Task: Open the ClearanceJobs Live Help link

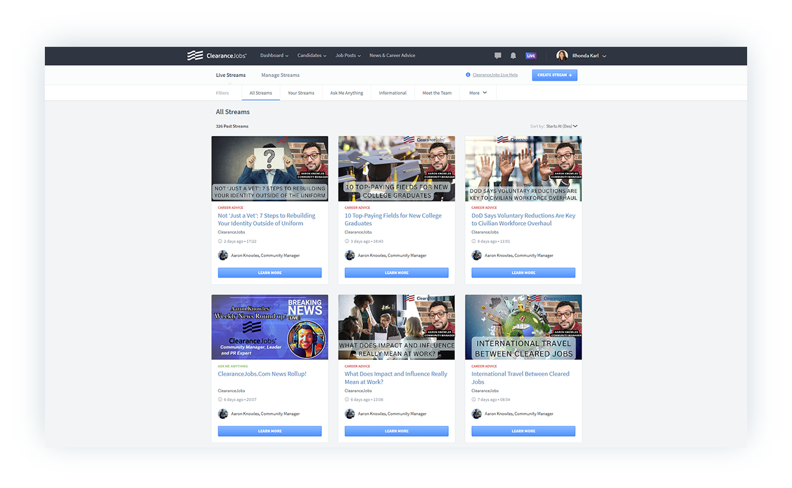Action: tap(495, 75)
